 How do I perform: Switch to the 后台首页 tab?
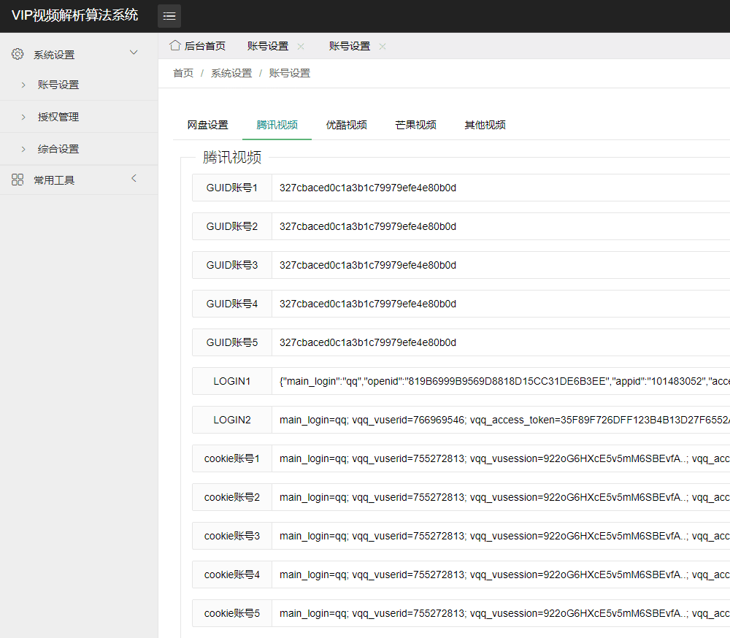pyautogui.click(x=198, y=46)
